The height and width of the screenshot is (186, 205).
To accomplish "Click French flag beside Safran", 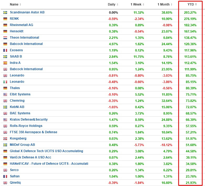I will 5,177.
